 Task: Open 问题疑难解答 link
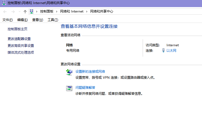(85, 88)
